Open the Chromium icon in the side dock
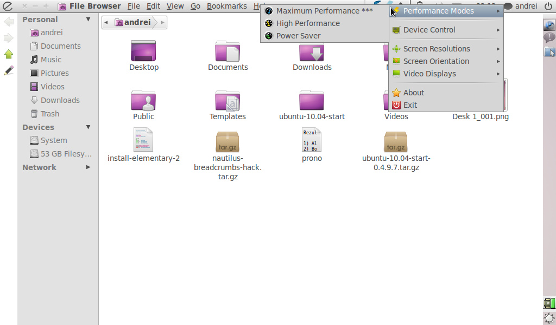 pyautogui.click(x=549, y=25)
